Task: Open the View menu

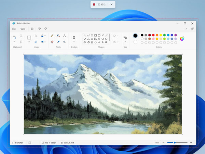Action: (x=23, y=29)
